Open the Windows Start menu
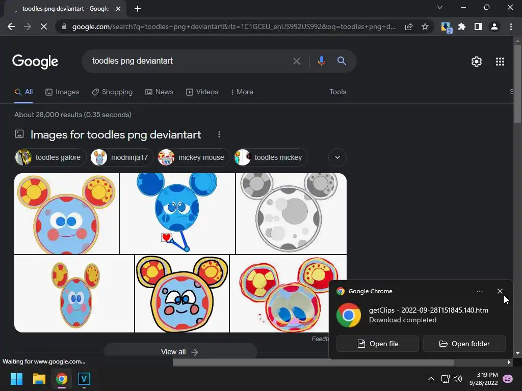 tap(16, 379)
